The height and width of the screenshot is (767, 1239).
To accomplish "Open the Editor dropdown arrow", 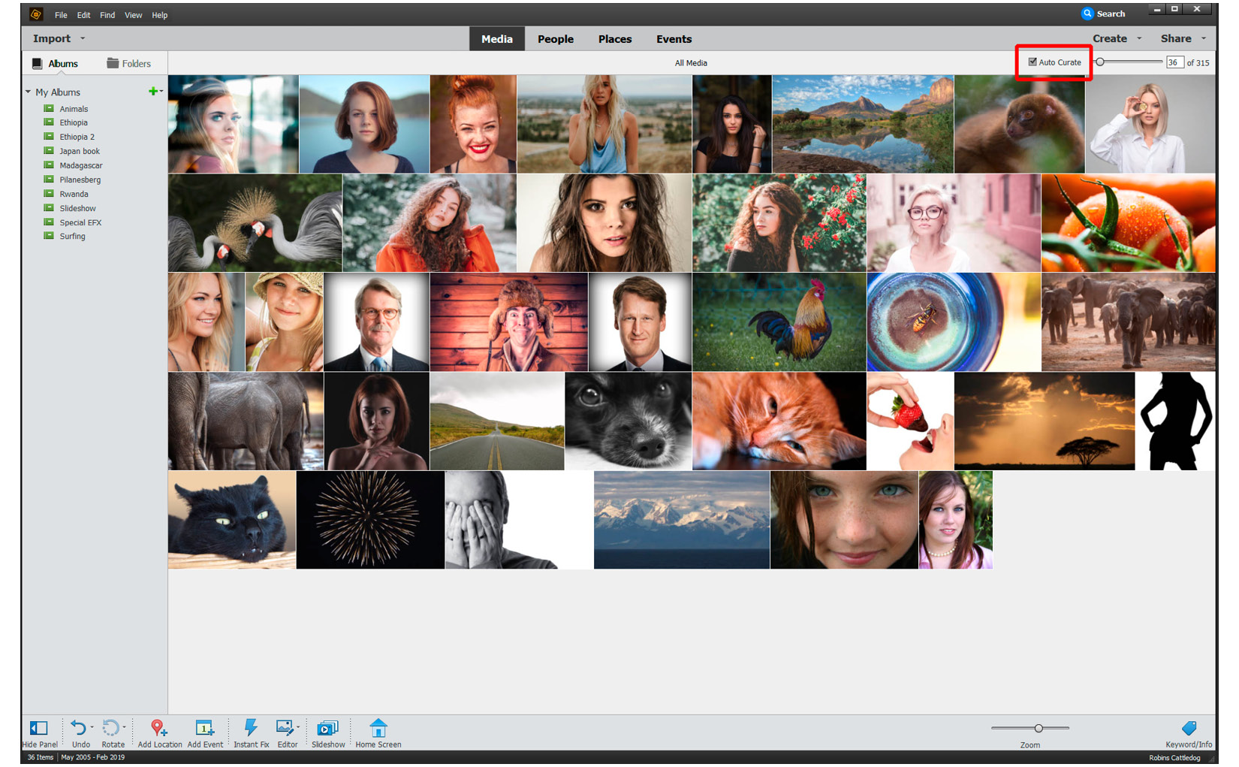I will tap(298, 727).
